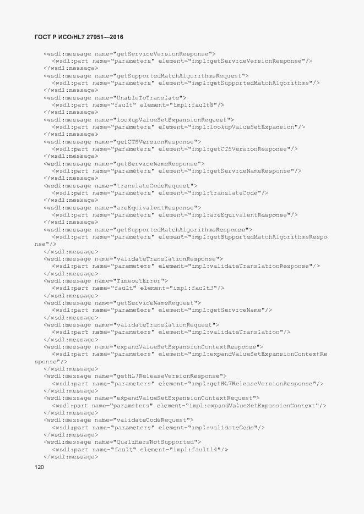The width and height of the screenshot is (364, 514).
Task: Select the getServiceVersionResponse message name
Action: click(162, 53)
